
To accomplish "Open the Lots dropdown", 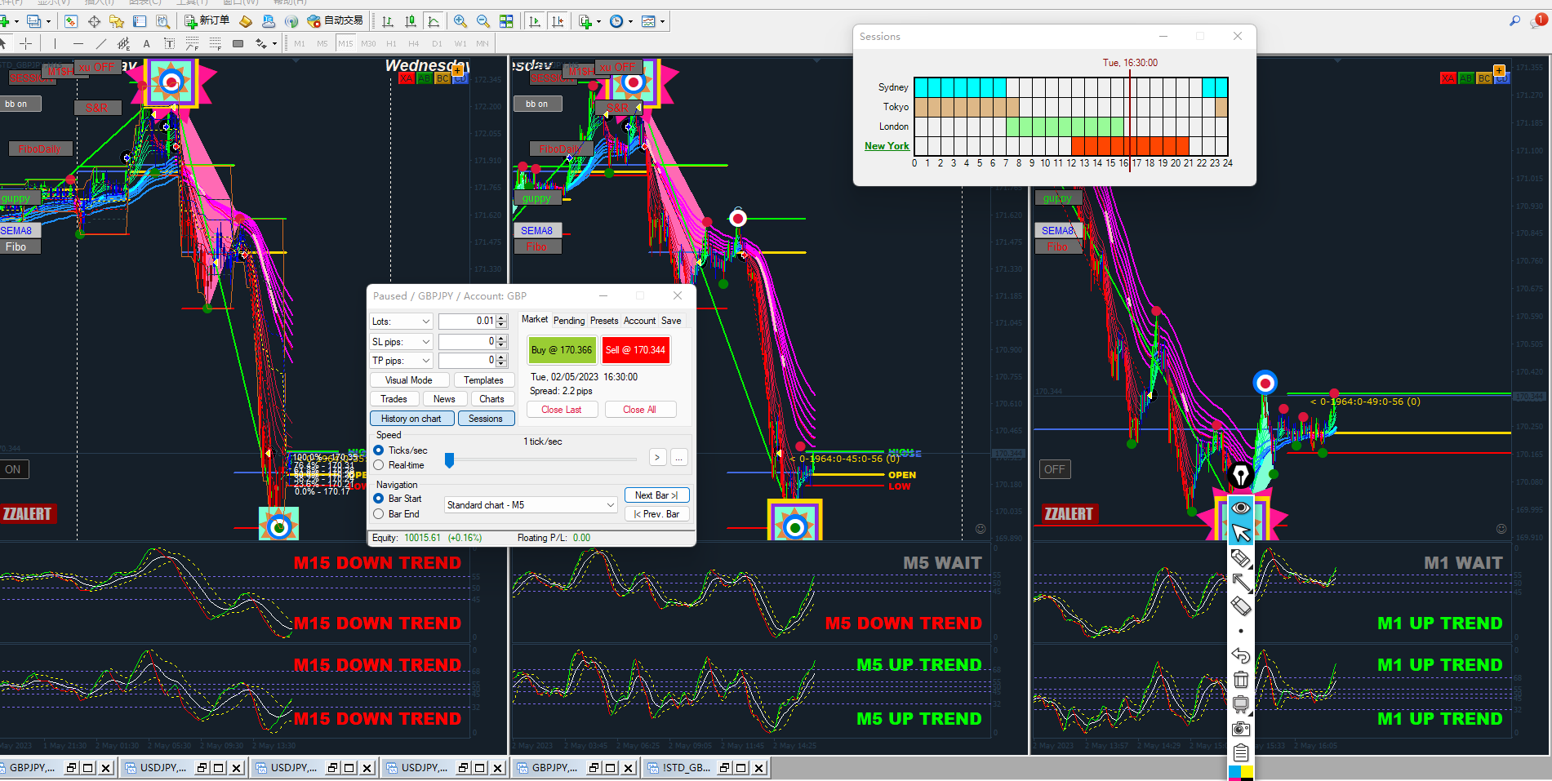I will click(x=401, y=322).
